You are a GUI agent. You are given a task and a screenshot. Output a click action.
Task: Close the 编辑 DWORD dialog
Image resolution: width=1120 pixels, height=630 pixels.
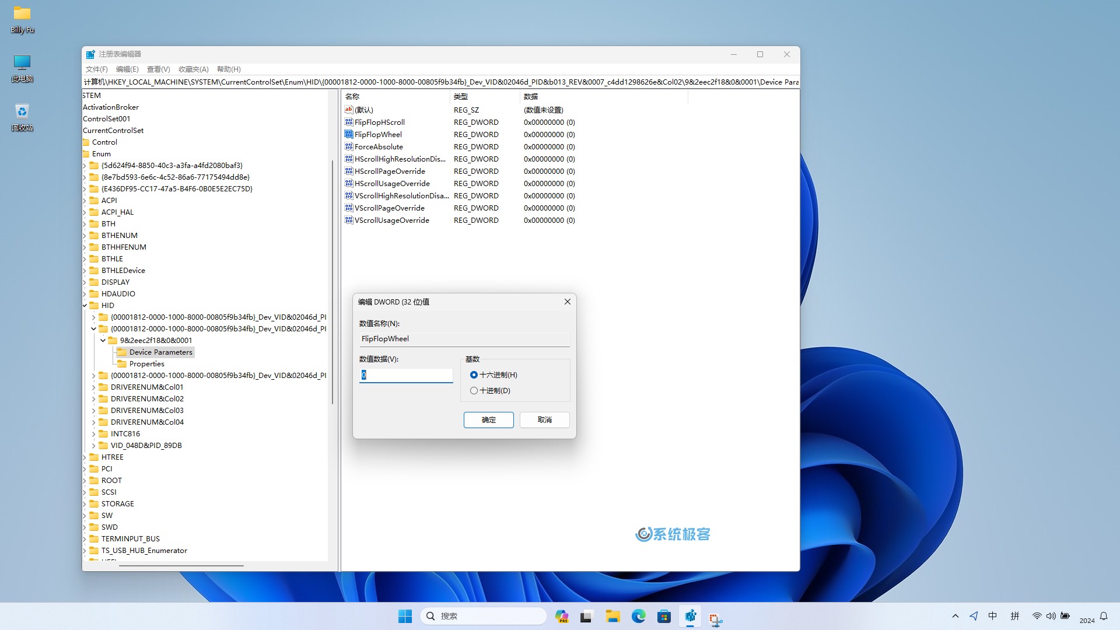pyautogui.click(x=567, y=302)
